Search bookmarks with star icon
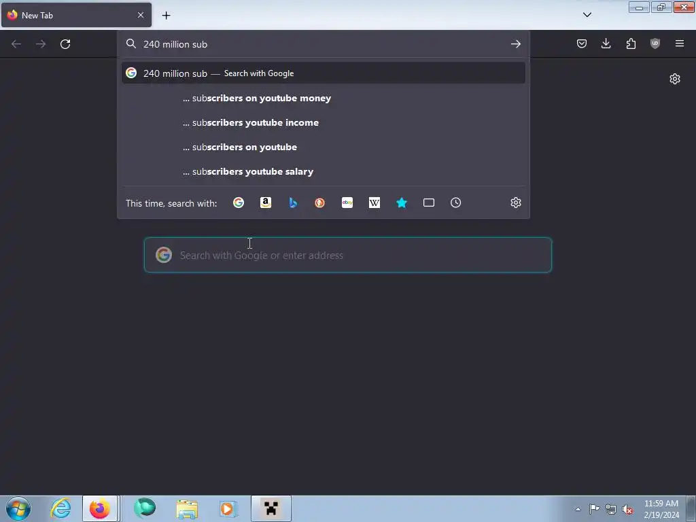 click(402, 203)
